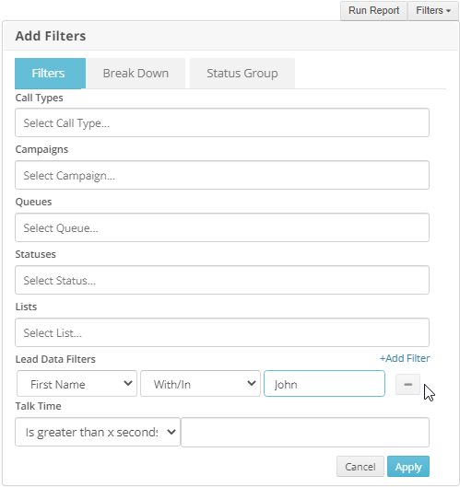
Task: Click the chevron arrow on First Name select
Action: pos(128,384)
